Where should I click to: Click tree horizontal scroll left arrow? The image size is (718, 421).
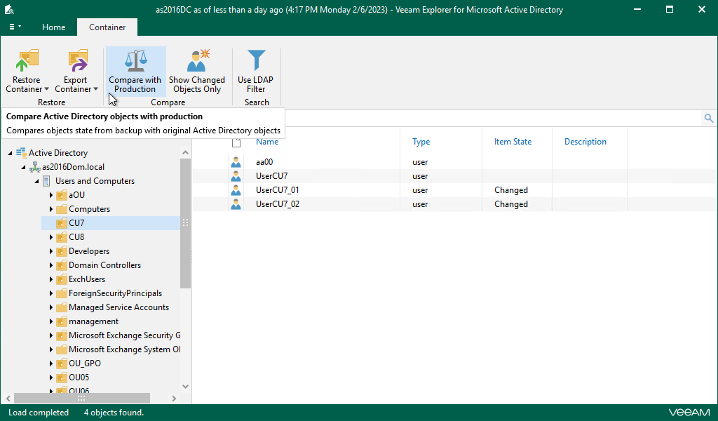click(x=8, y=399)
